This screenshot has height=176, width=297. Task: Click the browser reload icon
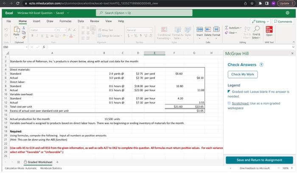point(18,3)
